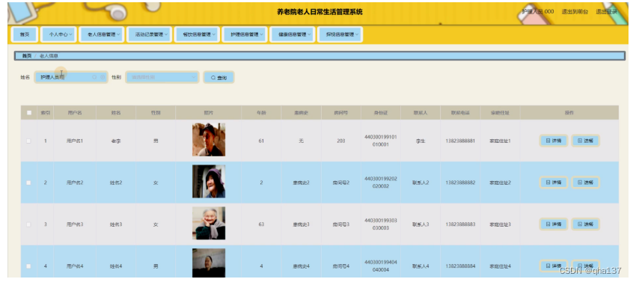The height and width of the screenshot is (282, 633).
Task: Click the 操作 column header
Action: pyautogui.click(x=569, y=113)
